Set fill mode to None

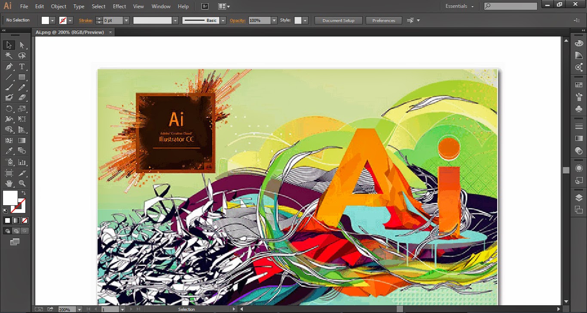[x=24, y=220]
